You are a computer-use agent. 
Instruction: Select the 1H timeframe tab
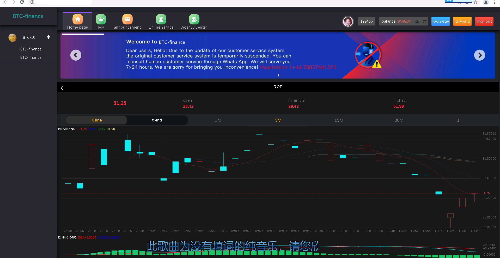[460, 120]
